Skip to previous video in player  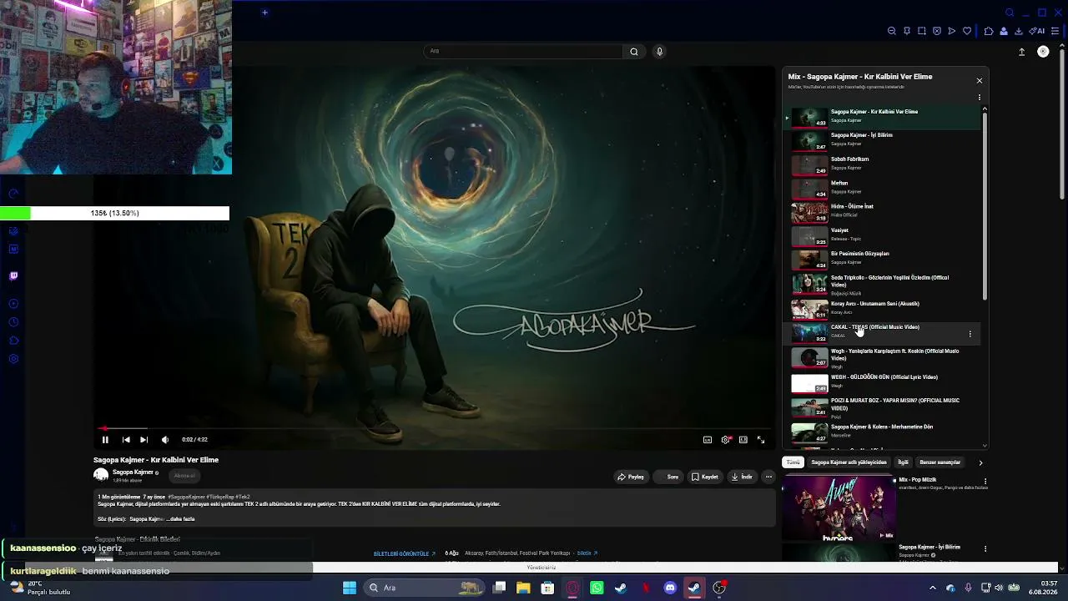click(x=126, y=440)
